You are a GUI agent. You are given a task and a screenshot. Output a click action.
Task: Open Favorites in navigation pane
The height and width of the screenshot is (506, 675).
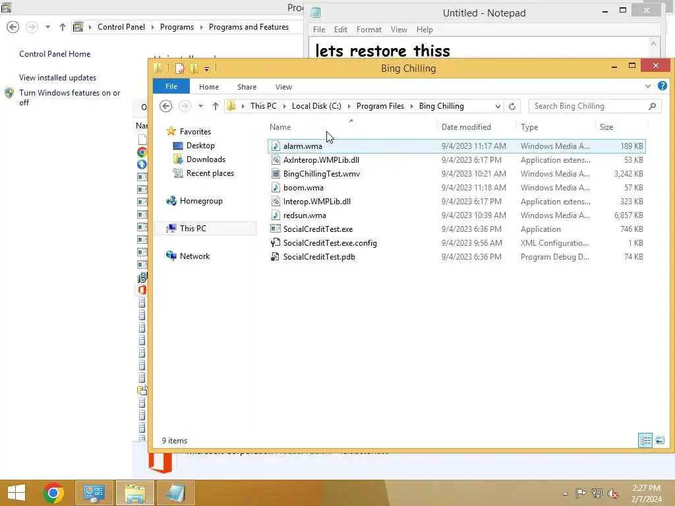coord(195,132)
